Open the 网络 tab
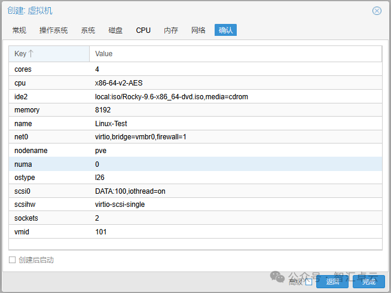 198,30
